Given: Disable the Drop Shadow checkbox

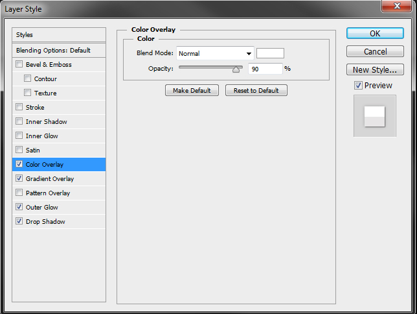Looking at the screenshot, I should click(19, 221).
